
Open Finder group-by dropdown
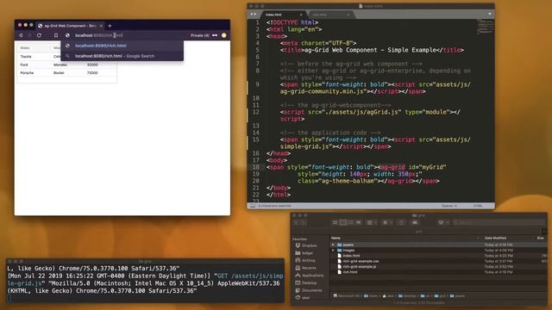[x=372, y=222]
